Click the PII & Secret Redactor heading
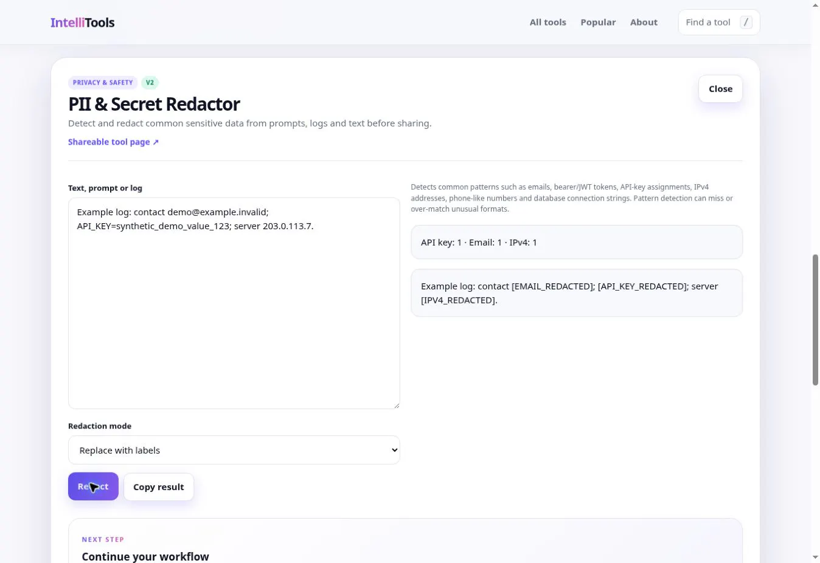Viewport: 820px width, 563px height. (154, 104)
